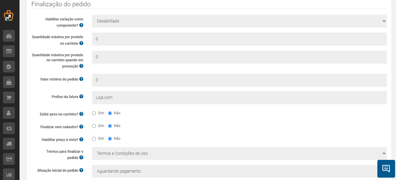Open the customers person icon in sidebar

9,113
